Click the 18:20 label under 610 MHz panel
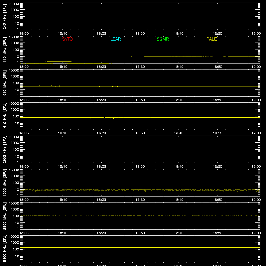Screen dimensions: 266x266 pos(101,100)
